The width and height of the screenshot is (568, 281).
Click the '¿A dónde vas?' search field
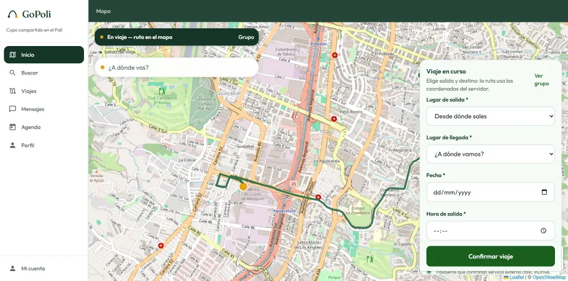[177, 67]
